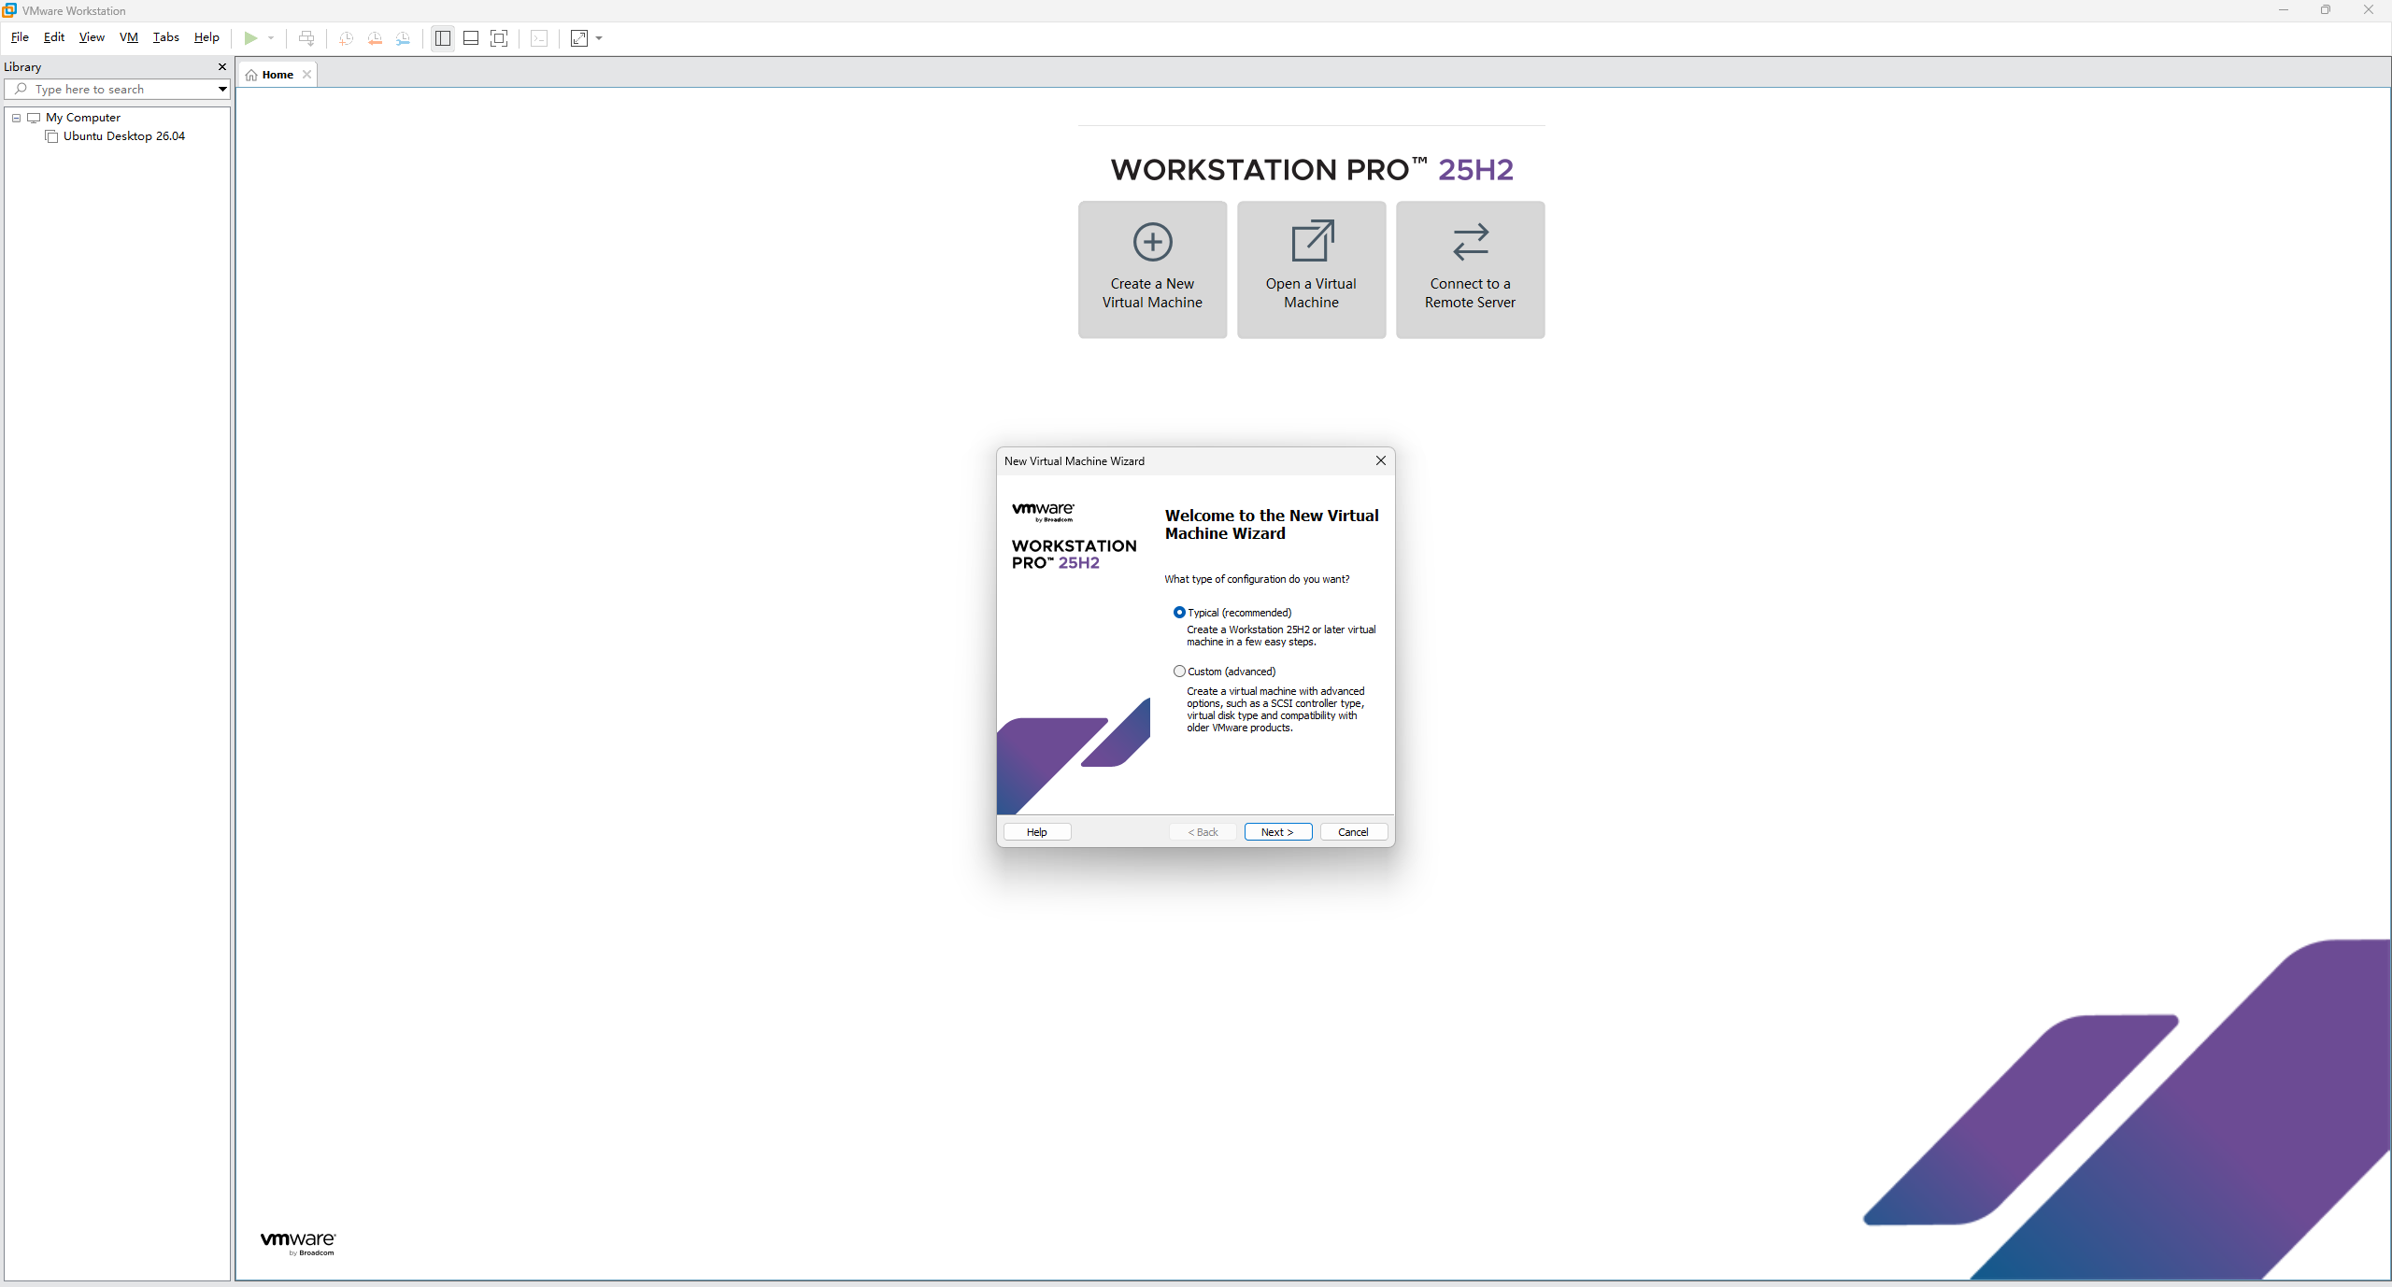Click the Stretch Guest display icon
The width and height of the screenshot is (2392, 1287).
tap(579, 38)
